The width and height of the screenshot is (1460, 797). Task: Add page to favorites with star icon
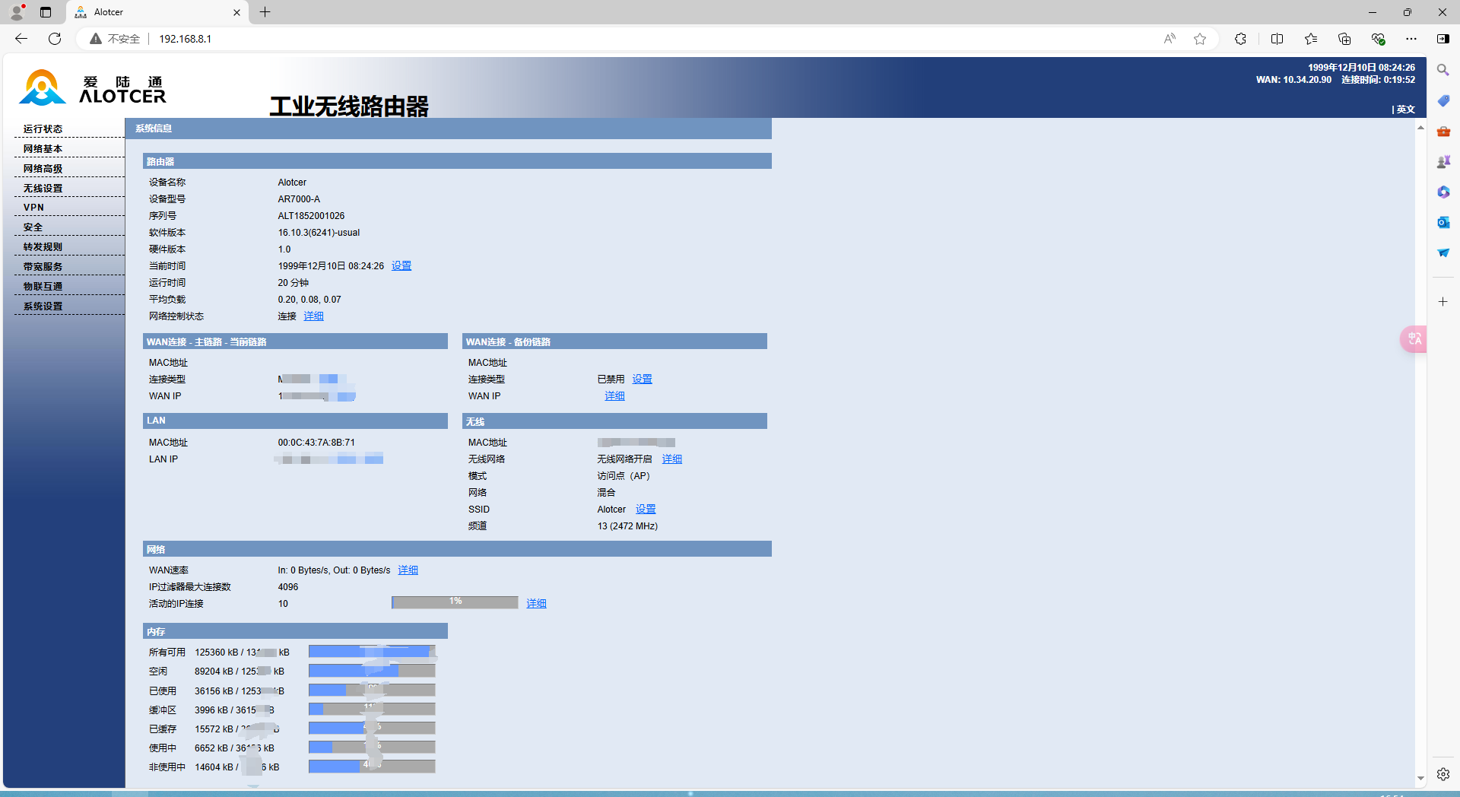[1200, 39]
